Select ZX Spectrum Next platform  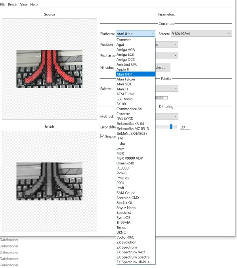click(136, 252)
